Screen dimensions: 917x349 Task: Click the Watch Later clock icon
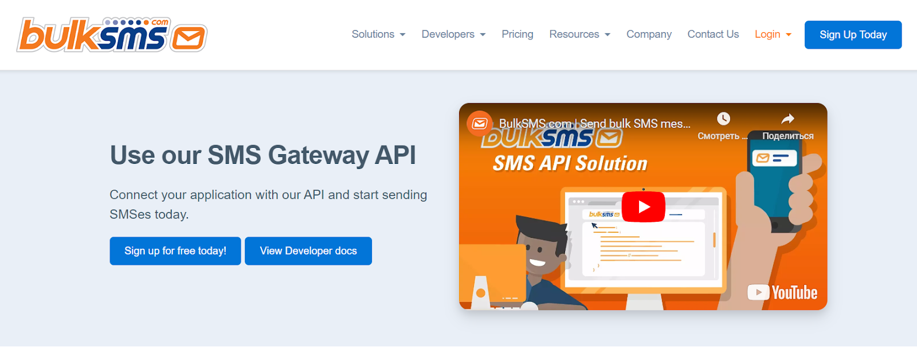[x=723, y=119]
